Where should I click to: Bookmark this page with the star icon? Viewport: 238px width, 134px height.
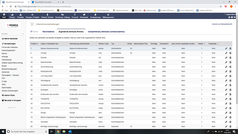click(x=221, y=7)
